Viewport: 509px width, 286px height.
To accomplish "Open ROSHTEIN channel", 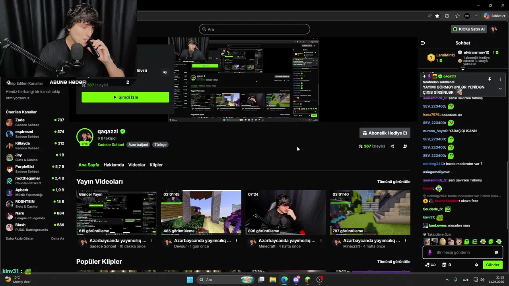I will 35,204.
